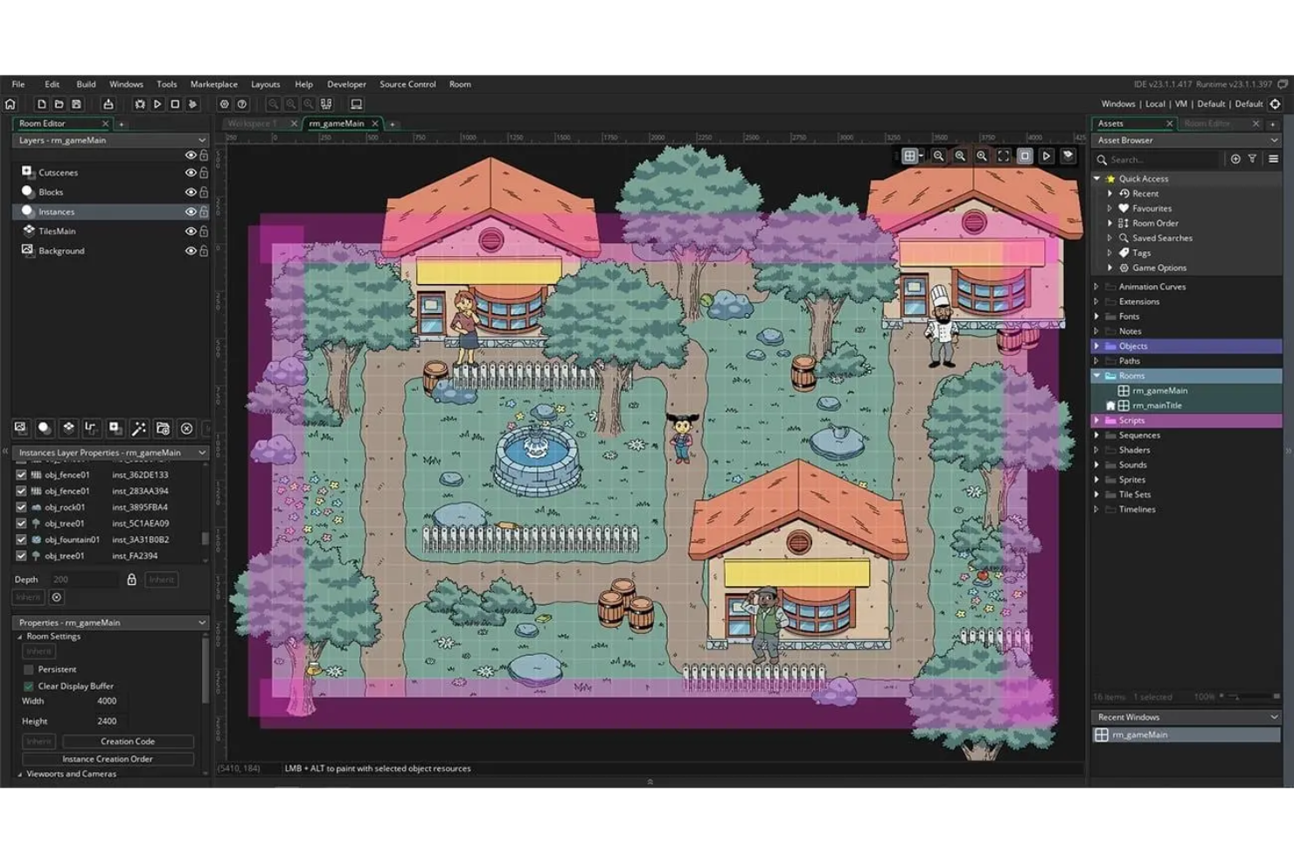Zoom the room to fit the window
Screen dimensions: 1294x863
coord(1003,156)
